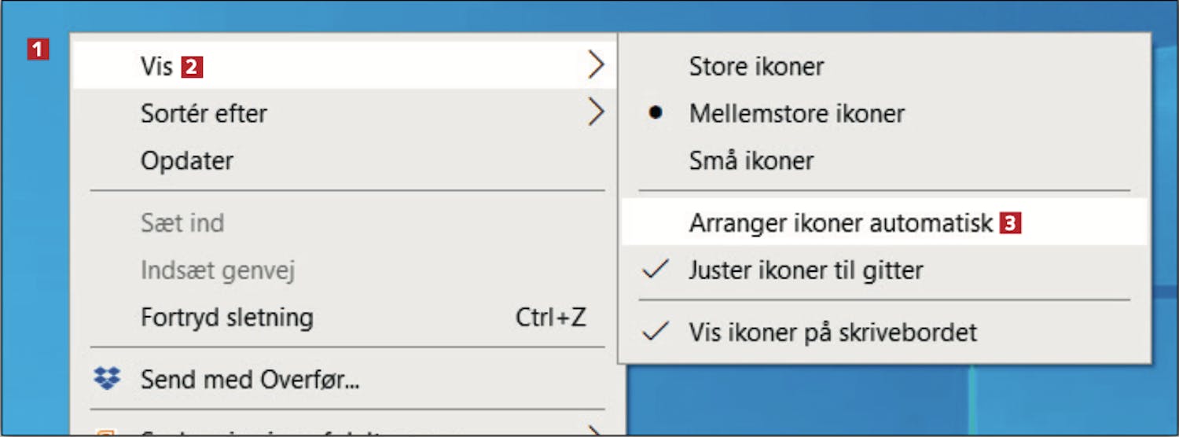The image size is (1179, 437).
Task: Select Fortryd sletning menu entry
Action: (344, 318)
